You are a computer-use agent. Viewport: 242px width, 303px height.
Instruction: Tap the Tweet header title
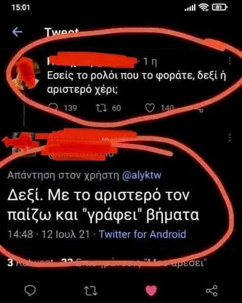(61, 32)
